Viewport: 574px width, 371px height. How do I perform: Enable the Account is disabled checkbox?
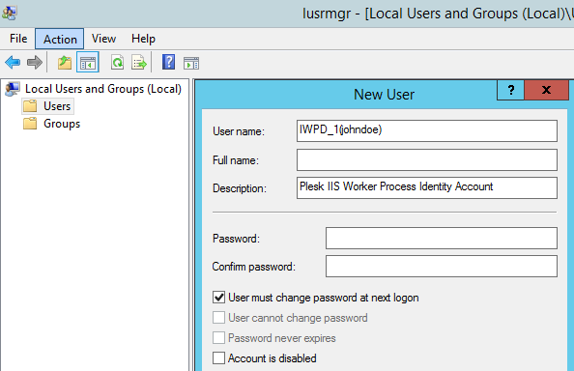click(219, 357)
